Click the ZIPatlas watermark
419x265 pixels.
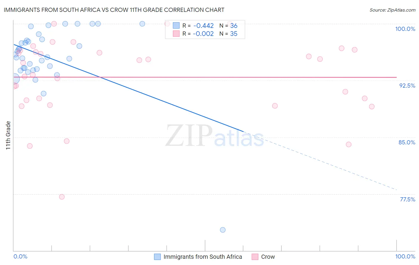point(215,136)
